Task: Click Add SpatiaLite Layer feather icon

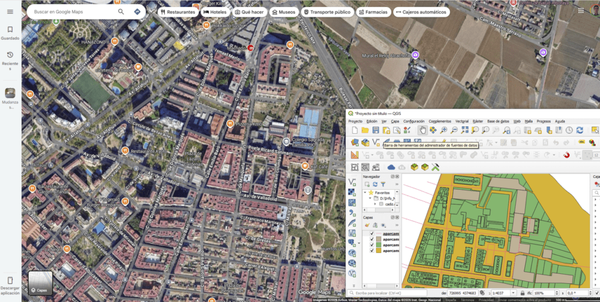Action: tap(352, 223)
